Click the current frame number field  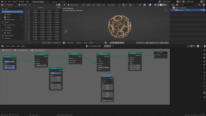(140, 43)
